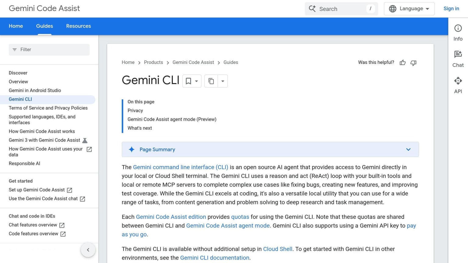Open How Gemini Code Assist works

point(42,131)
